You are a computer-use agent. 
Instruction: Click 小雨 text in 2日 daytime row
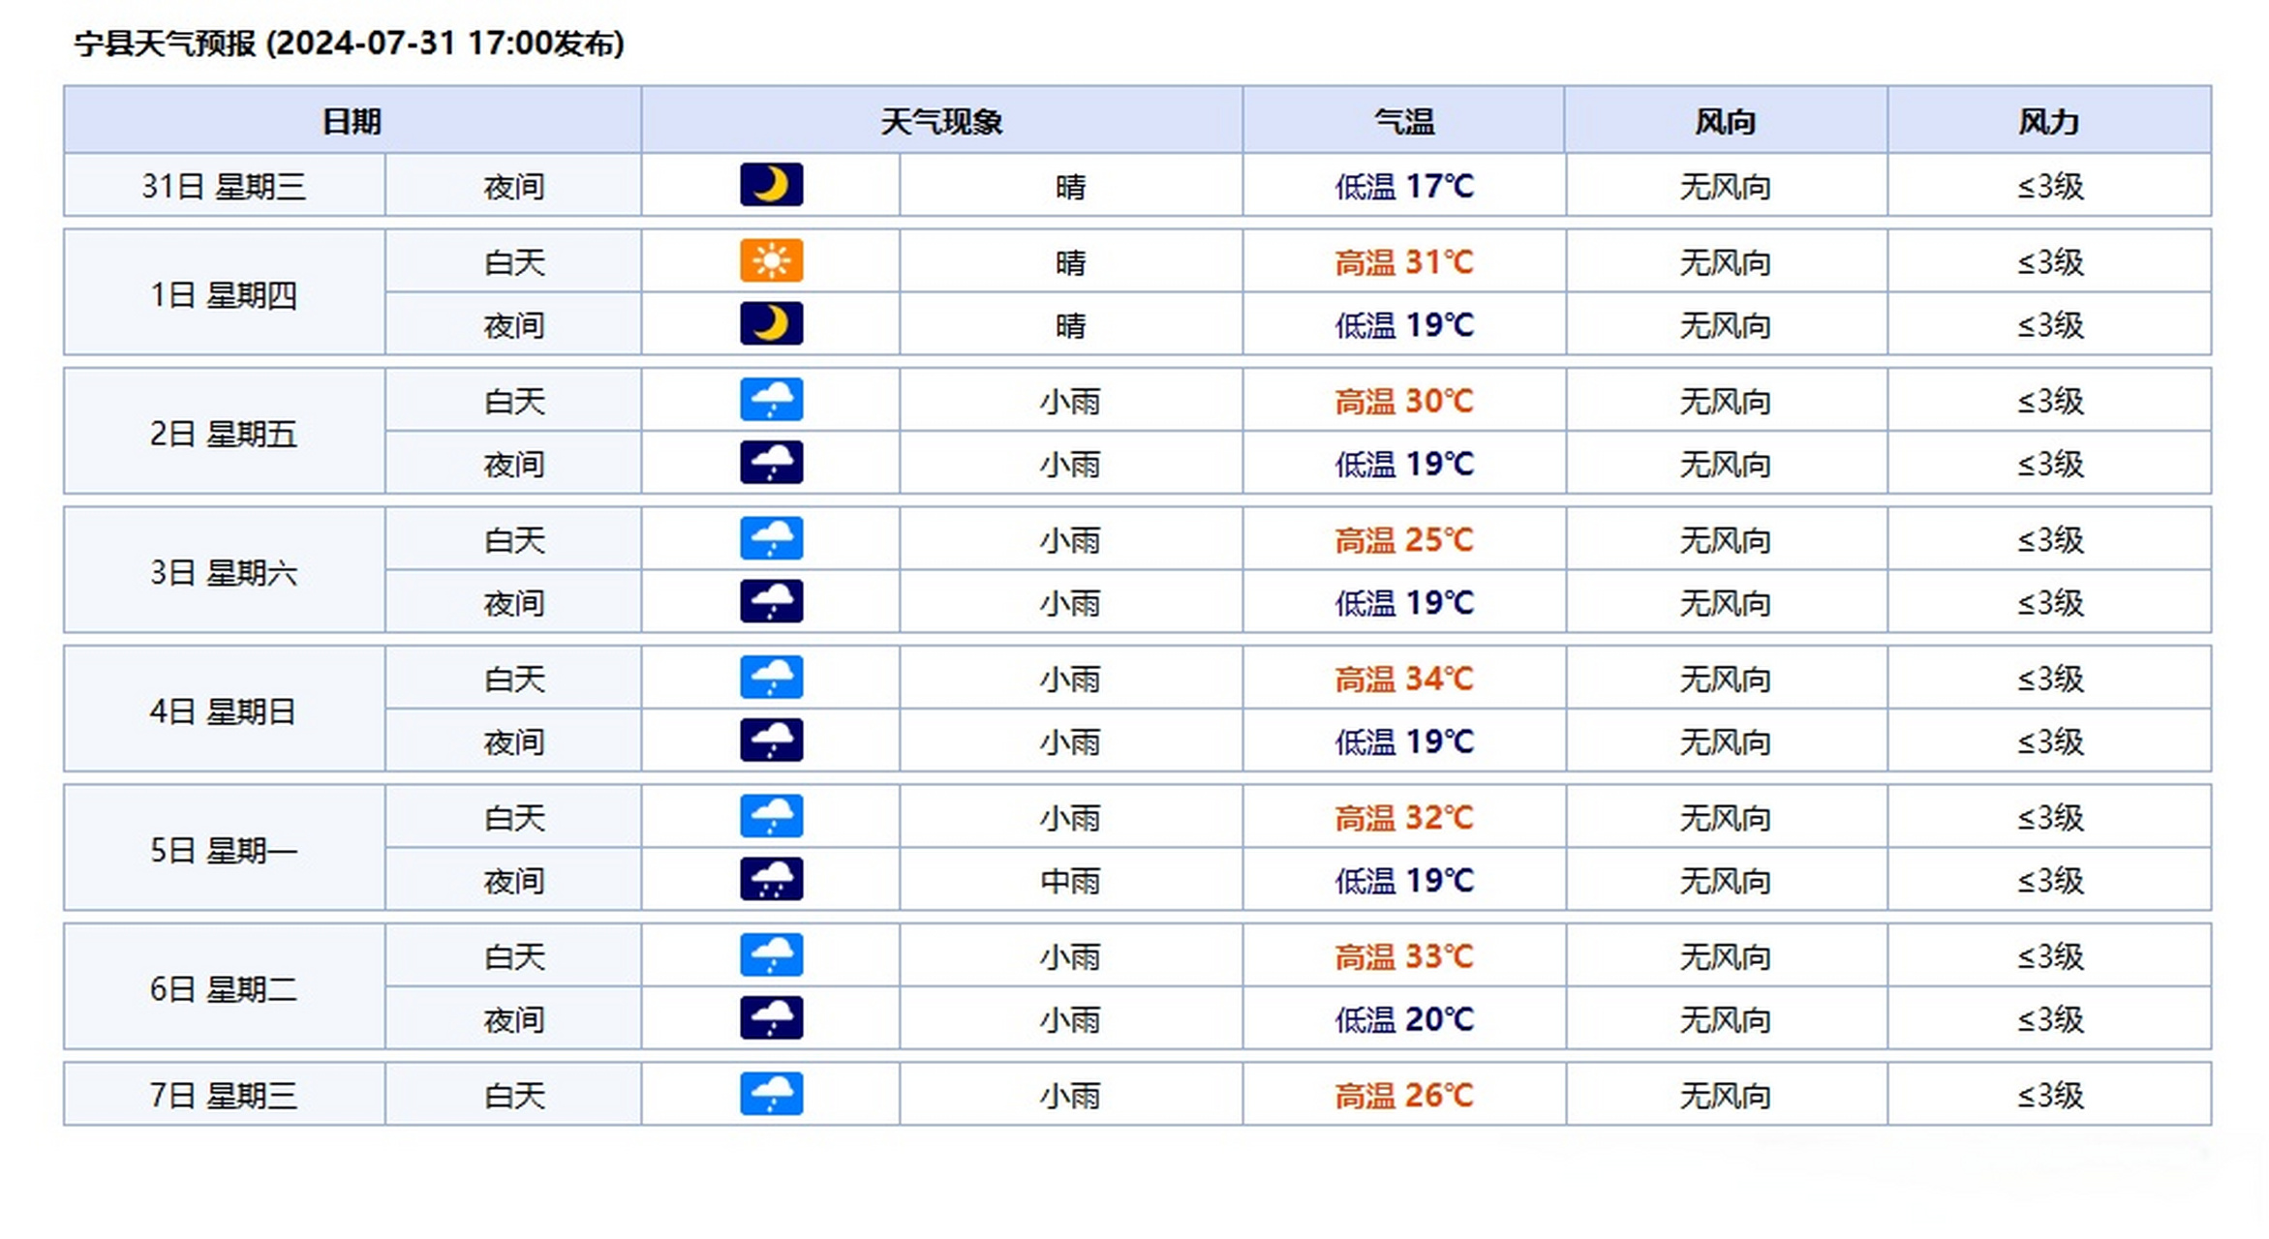click(1070, 401)
